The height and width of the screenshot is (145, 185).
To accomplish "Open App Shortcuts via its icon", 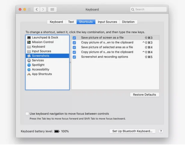I will pos(29,74).
